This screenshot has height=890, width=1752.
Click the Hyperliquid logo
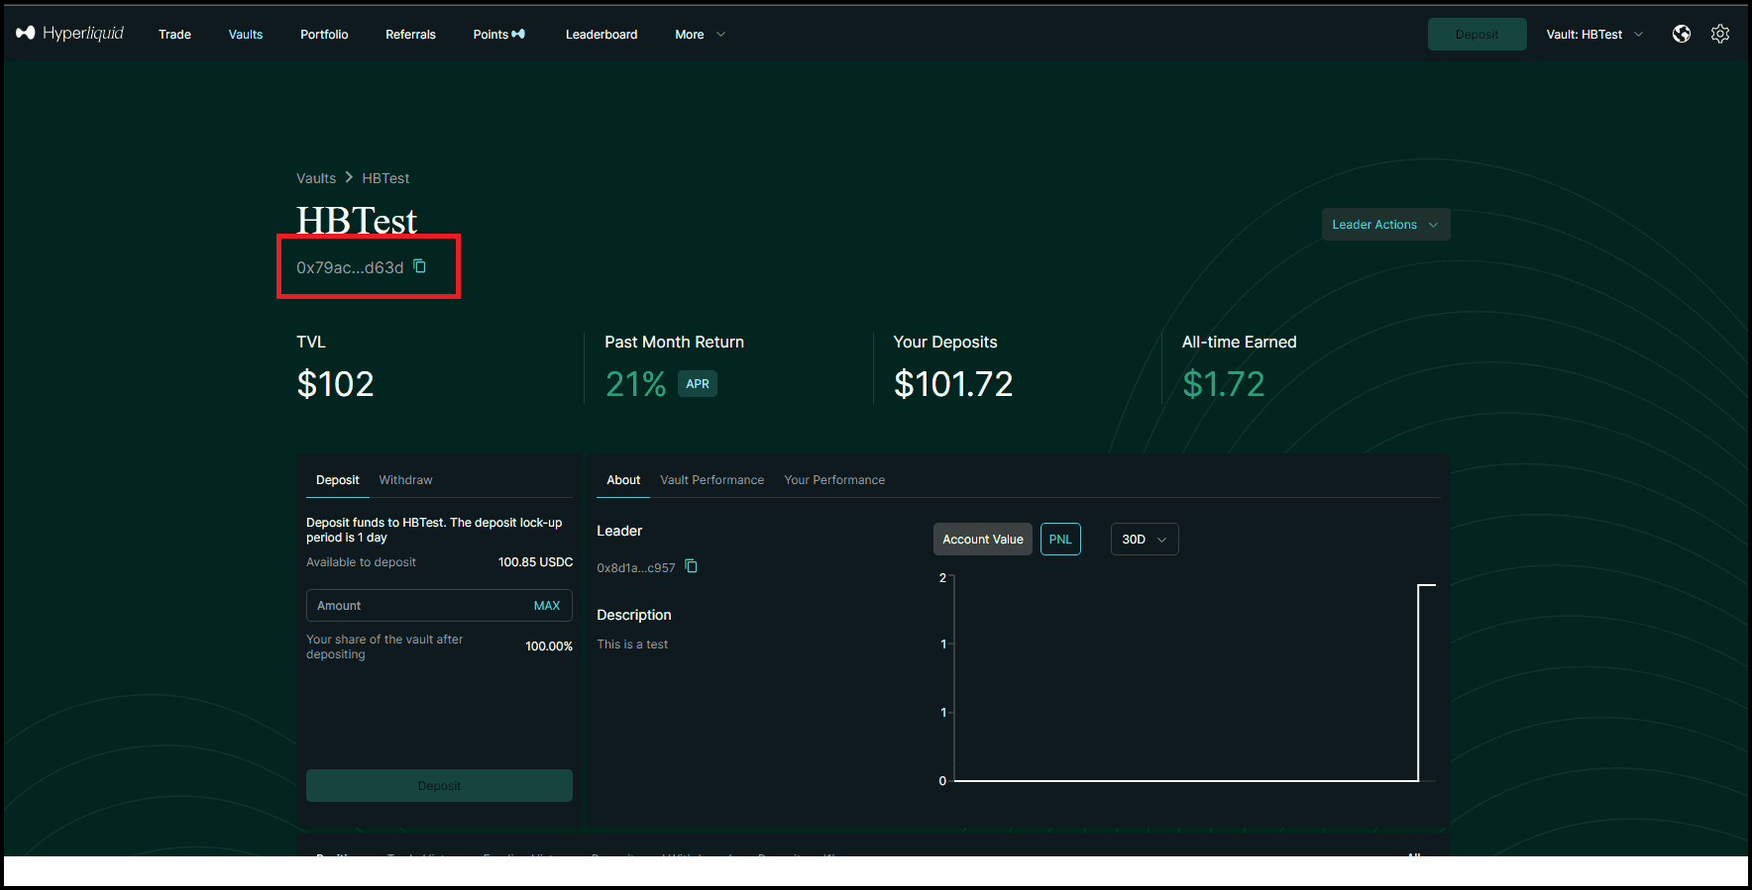[x=69, y=34]
